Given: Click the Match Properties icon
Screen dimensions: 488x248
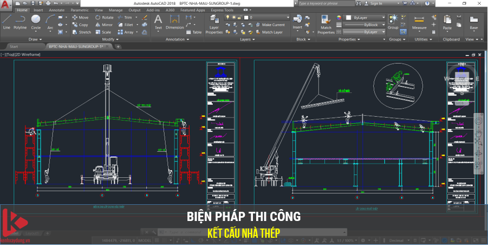Looking at the screenshot, I should 326,24.
